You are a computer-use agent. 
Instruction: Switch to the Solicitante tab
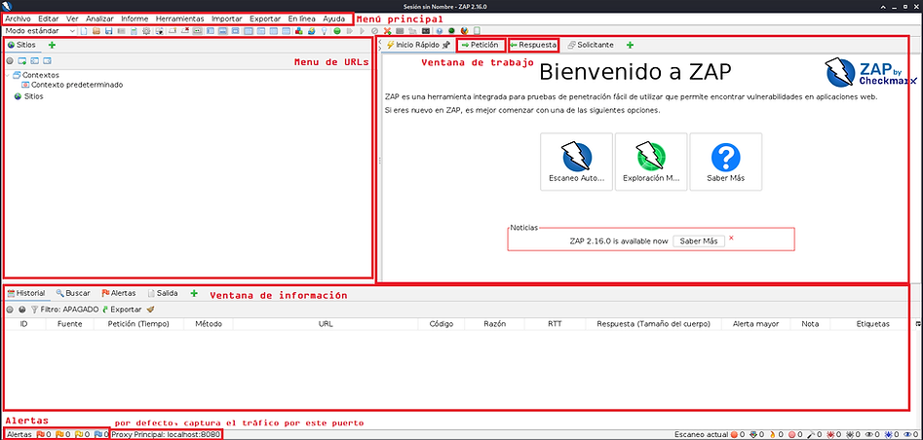pos(591,45)
